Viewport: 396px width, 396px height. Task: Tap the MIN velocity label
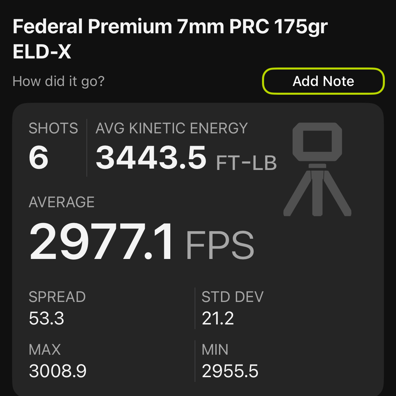215,350
